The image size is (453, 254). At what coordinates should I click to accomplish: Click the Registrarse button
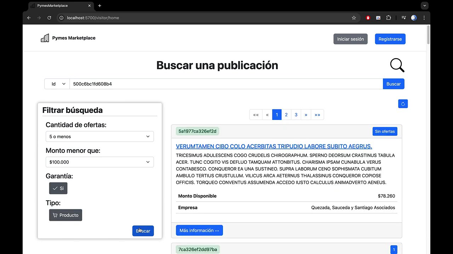click(390, 39)
